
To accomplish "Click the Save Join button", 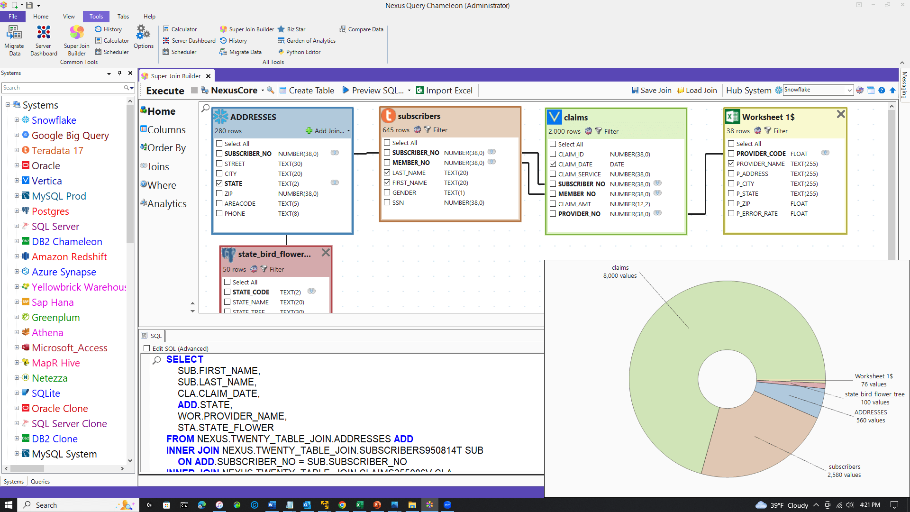I will [651, 90].
